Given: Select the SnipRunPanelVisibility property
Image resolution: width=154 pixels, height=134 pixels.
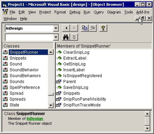Looking at the screenshot, I should pos(85,99).
